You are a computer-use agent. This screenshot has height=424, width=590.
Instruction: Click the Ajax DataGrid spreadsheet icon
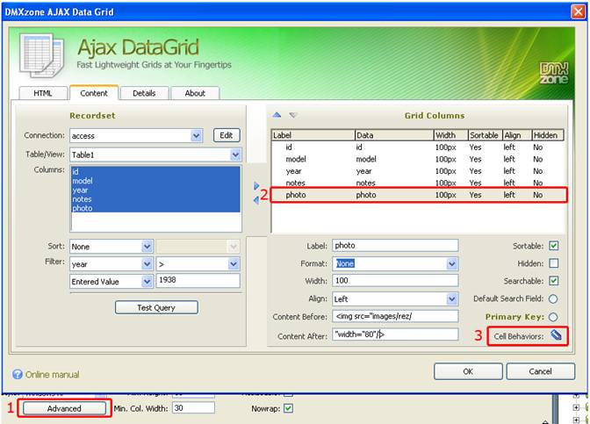(x=41, y=55)
